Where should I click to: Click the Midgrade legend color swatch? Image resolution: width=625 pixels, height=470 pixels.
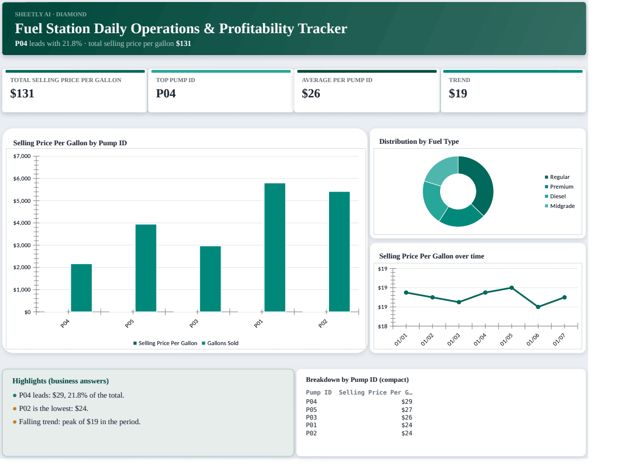pyautogui.click(x=547, y=206)
